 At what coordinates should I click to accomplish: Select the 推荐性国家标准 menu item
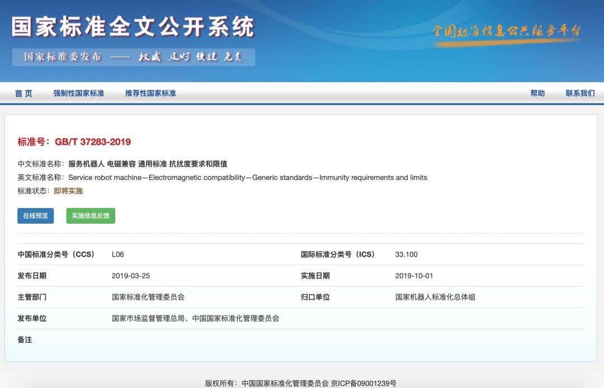pyautogui.click(x=150, y=93)
